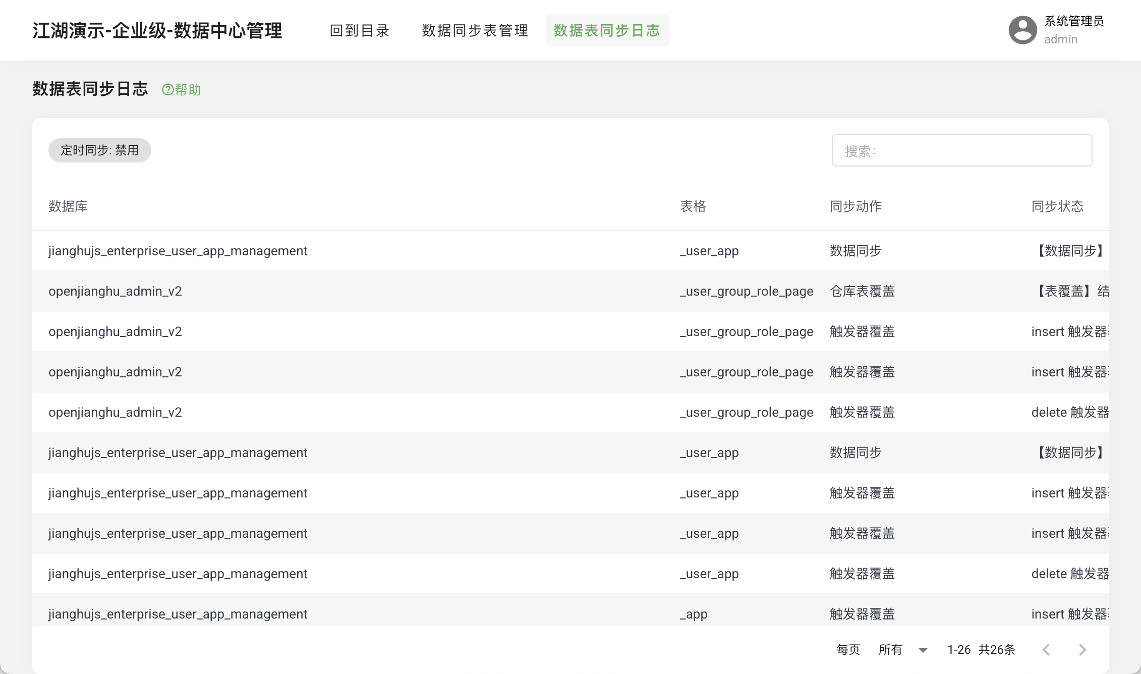Viewport: 1141px width, 674px height.
Task: Select the 仓库表覆盖 log row
Action: (x=862, y=291)
